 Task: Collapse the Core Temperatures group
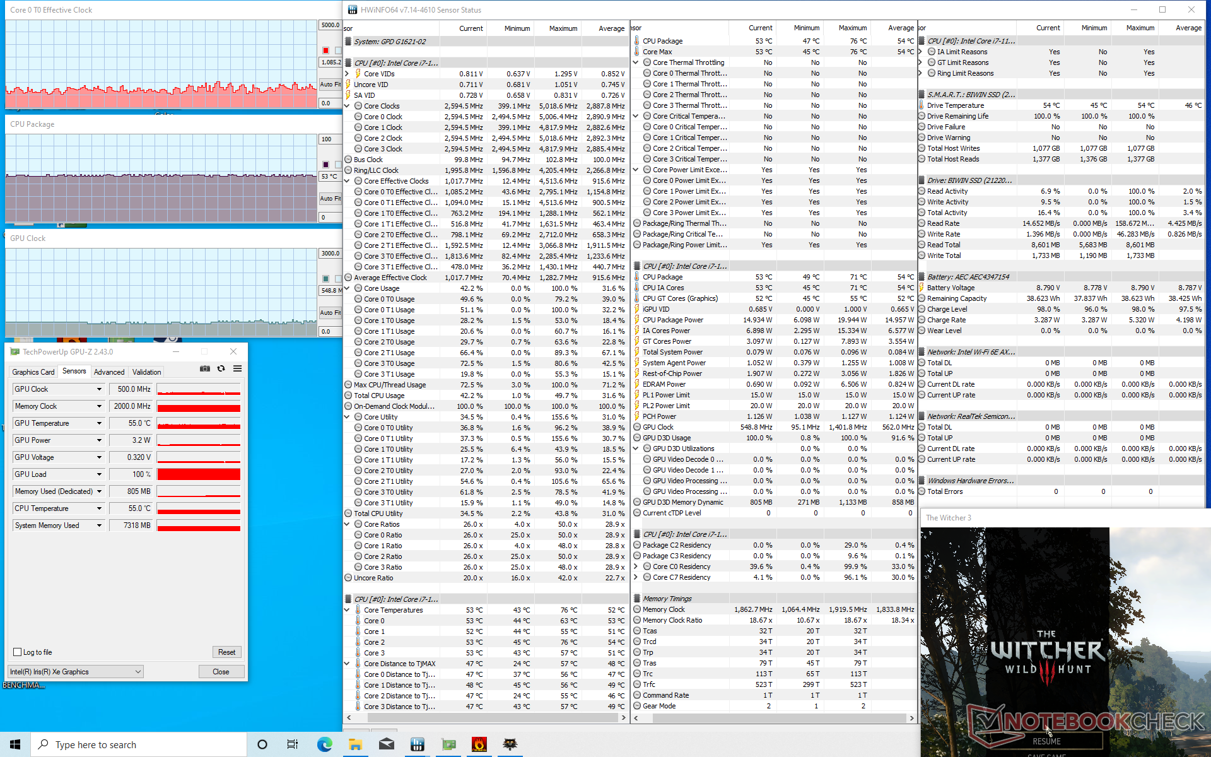pos(347,610)
